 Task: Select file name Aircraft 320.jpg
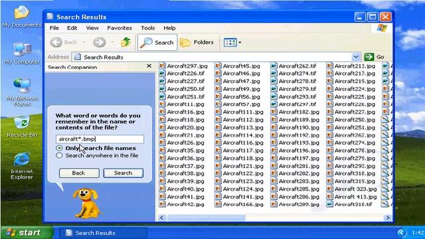click(356, 189)
